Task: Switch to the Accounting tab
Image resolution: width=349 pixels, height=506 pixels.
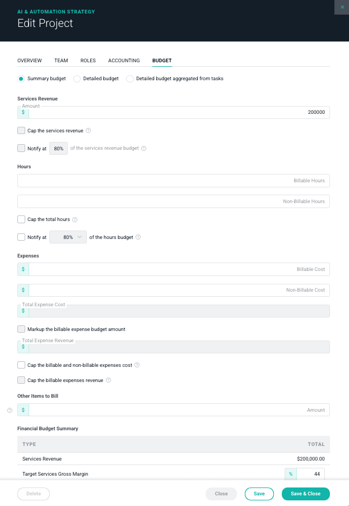Action: tap(124, 61)
